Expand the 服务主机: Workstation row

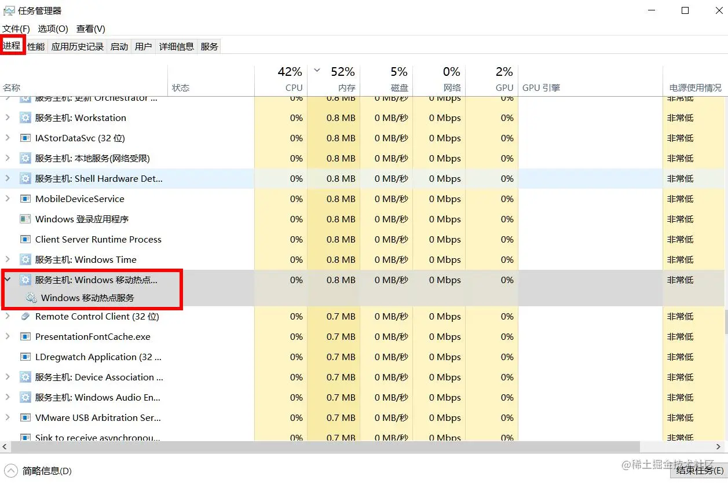(8, 118)
